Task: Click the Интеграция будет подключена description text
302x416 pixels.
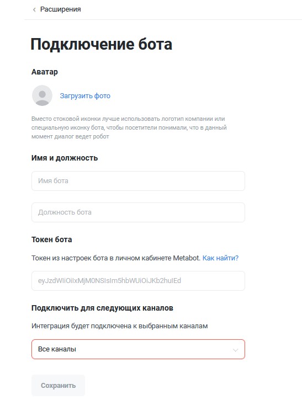Action: tap(119, 326)
